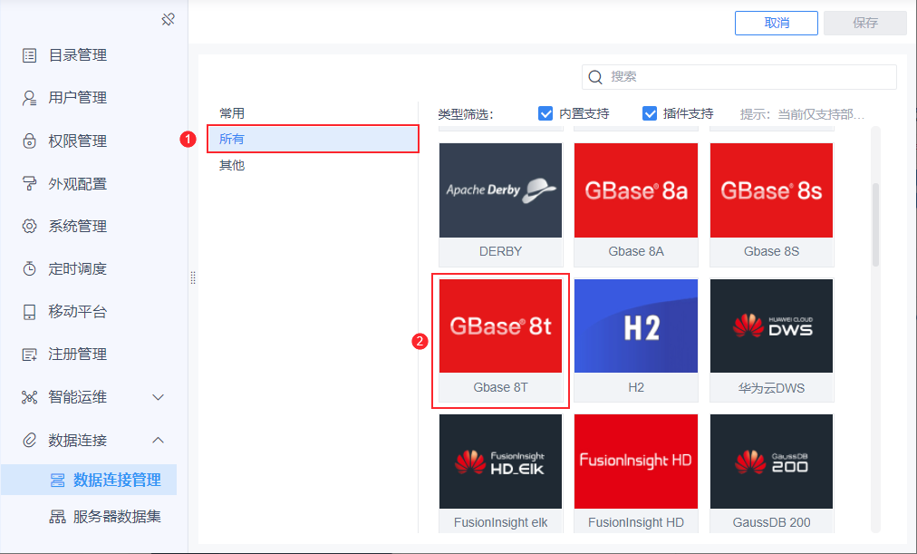Open 用户管理 in the sidebar

[x=77, y=98]
